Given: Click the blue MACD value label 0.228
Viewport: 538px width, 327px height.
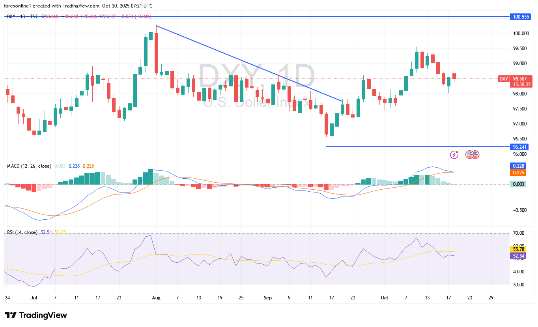Looking at the screenshot, I should [518, 166].
